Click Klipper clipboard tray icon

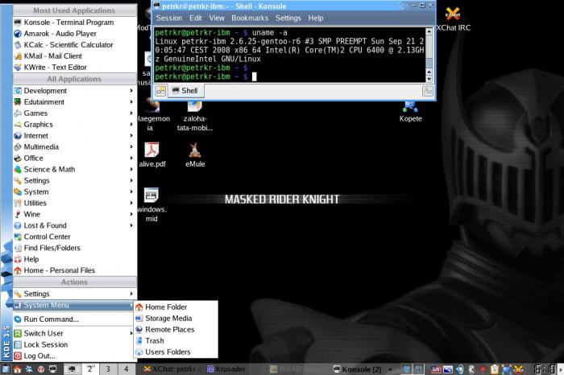495,369
